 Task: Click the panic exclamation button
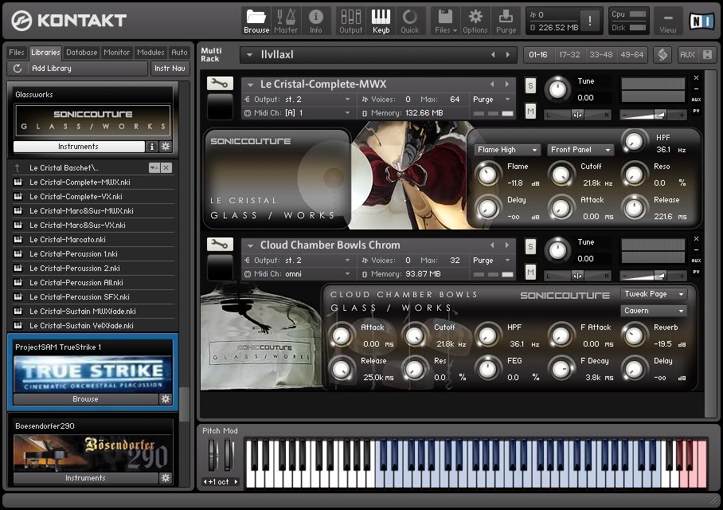click(590, 21)
